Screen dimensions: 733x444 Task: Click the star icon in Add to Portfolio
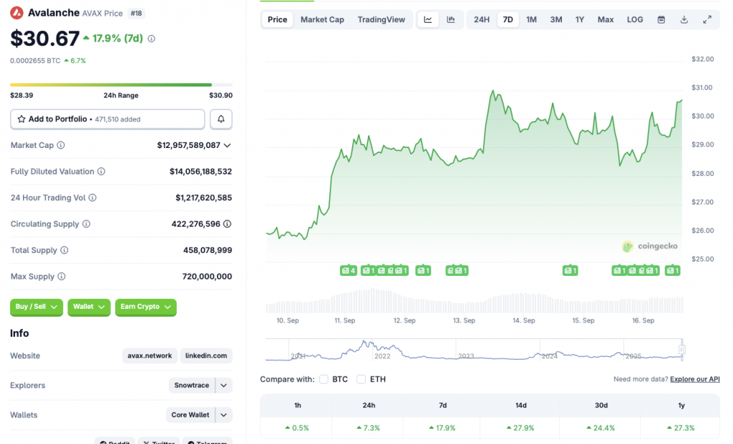(x=21, y=119)
